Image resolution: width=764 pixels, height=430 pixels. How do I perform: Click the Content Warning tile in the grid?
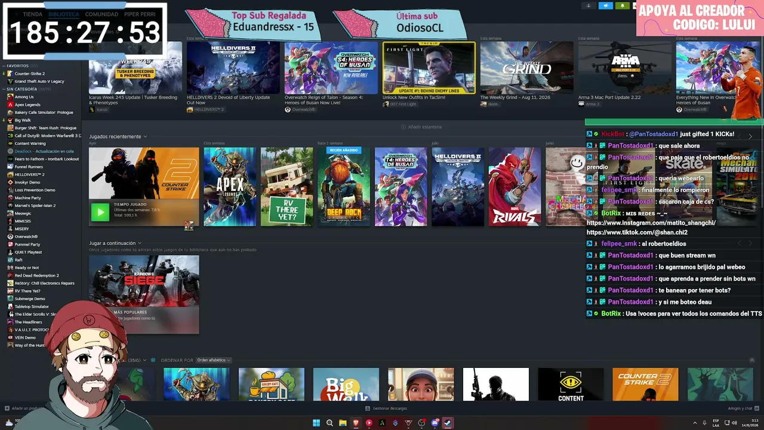tap(571, 384)
